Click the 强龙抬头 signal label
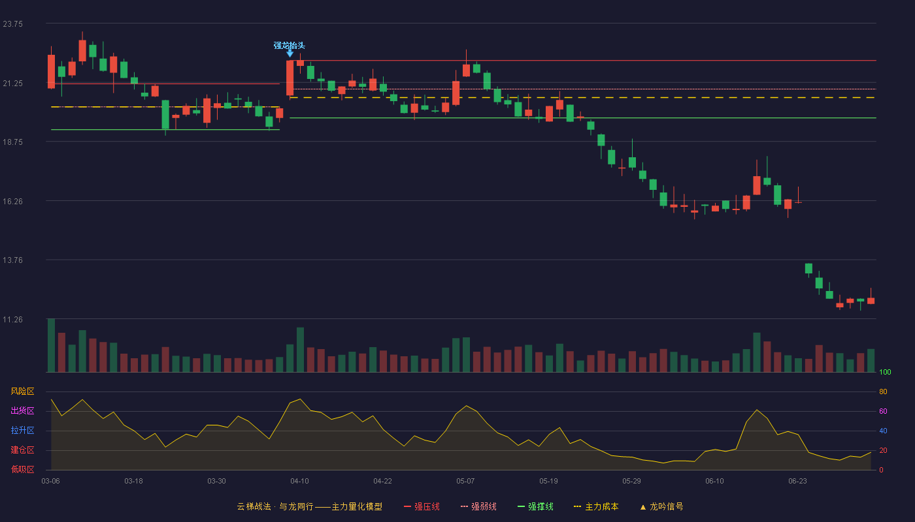Image resolution: width=915 pixels, height=522 pixels. click(290, 45)
